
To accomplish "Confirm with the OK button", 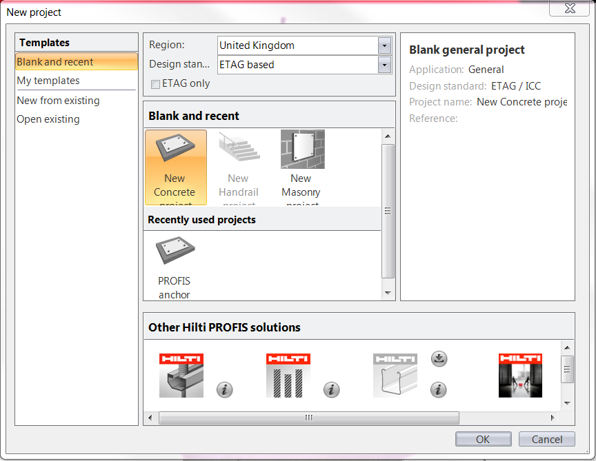I will [x=483, y=440].
